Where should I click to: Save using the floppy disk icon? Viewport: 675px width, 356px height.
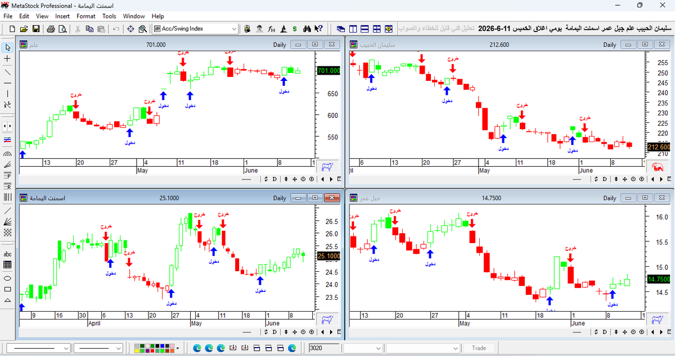36,29
